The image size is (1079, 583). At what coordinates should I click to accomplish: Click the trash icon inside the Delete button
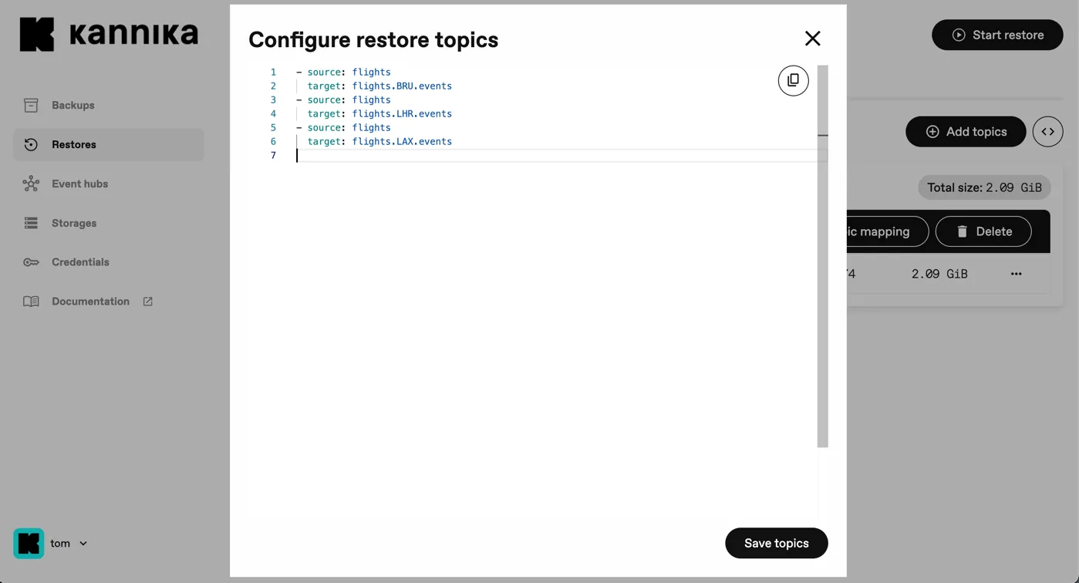click(962, 231)
